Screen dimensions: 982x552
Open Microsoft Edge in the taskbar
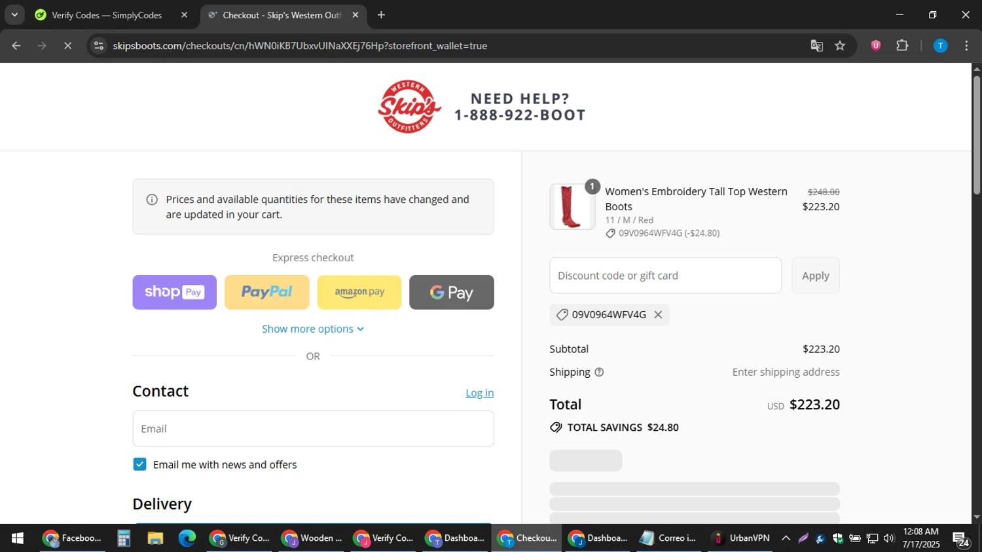coord(187,538)
